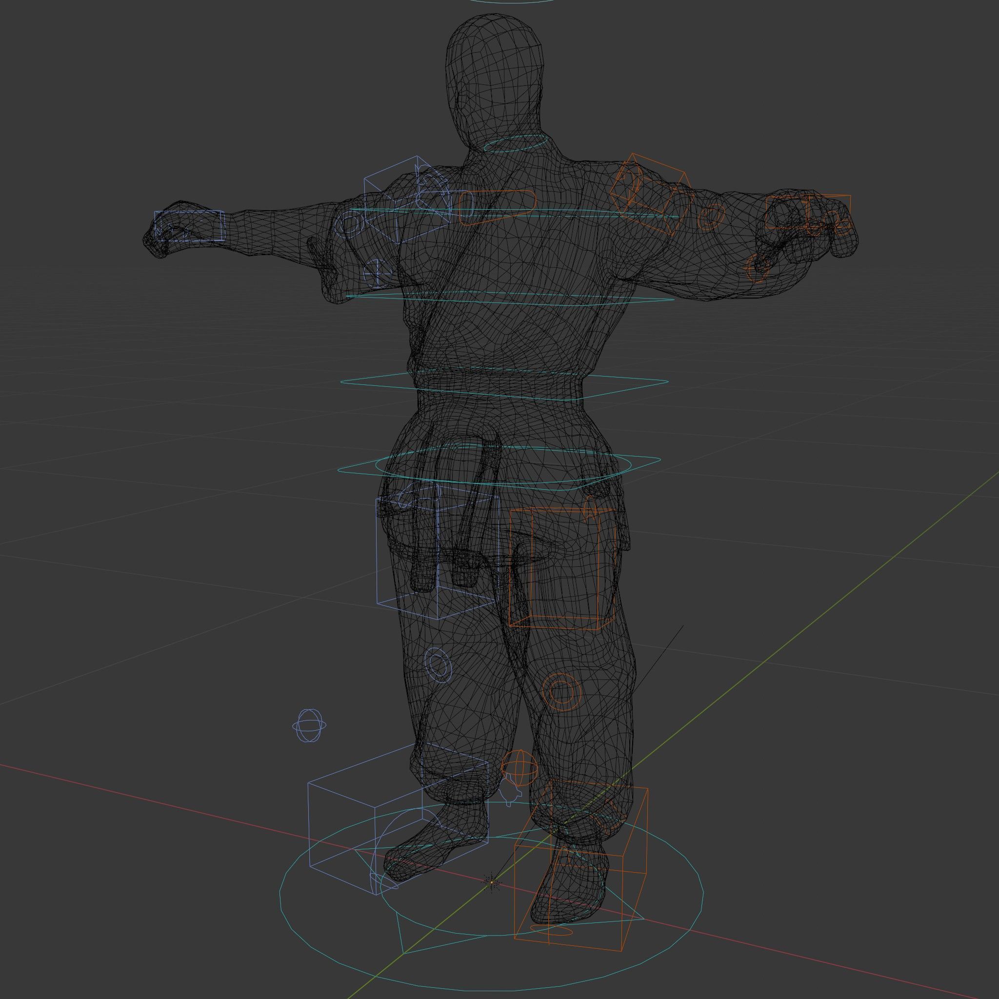Select the cyan neck ring control
999x999 pixels.
click(515, 143)
